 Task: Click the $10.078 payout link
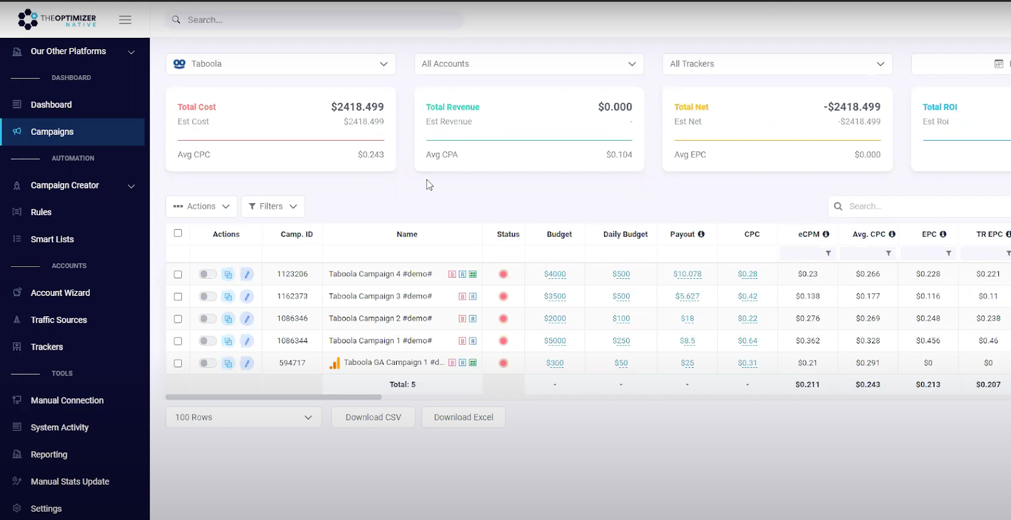pyautogui.click(x=687, y=274)
